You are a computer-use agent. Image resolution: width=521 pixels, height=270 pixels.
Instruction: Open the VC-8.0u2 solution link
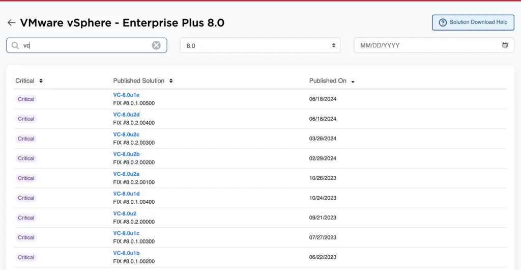(x=125, y=213)
